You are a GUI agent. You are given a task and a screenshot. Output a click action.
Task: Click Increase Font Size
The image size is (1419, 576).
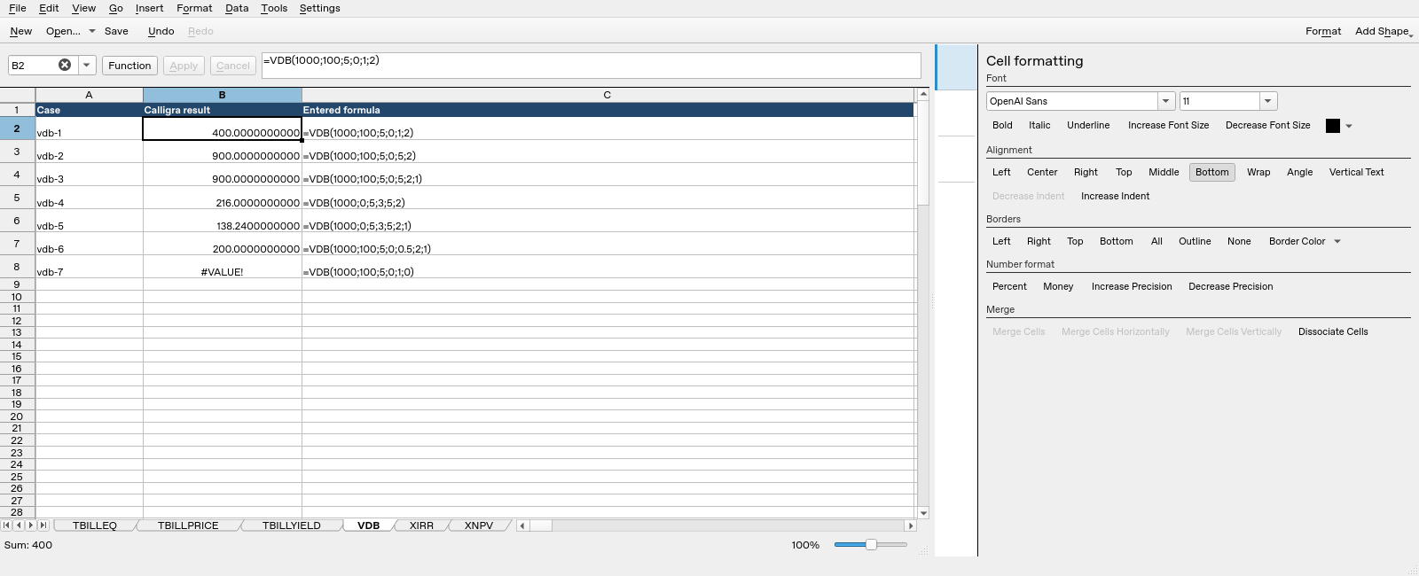(x=1168, y=125)
